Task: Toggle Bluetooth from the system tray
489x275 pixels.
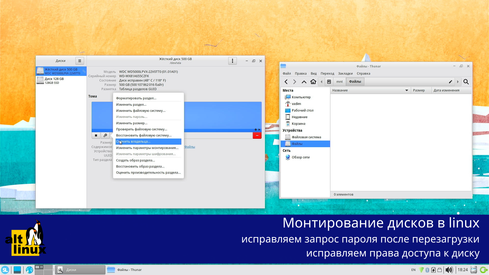Action: coord(427,270)
